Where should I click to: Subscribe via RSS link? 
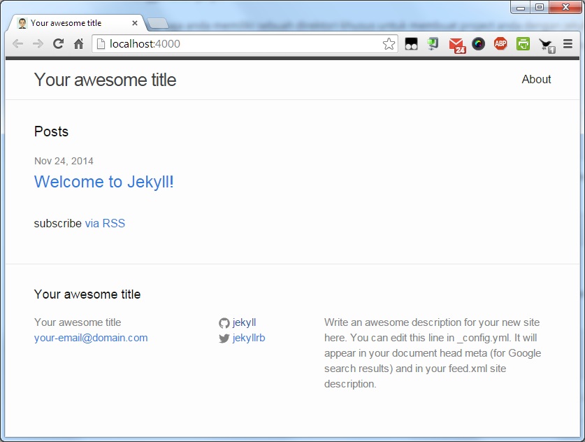point(105,224)
